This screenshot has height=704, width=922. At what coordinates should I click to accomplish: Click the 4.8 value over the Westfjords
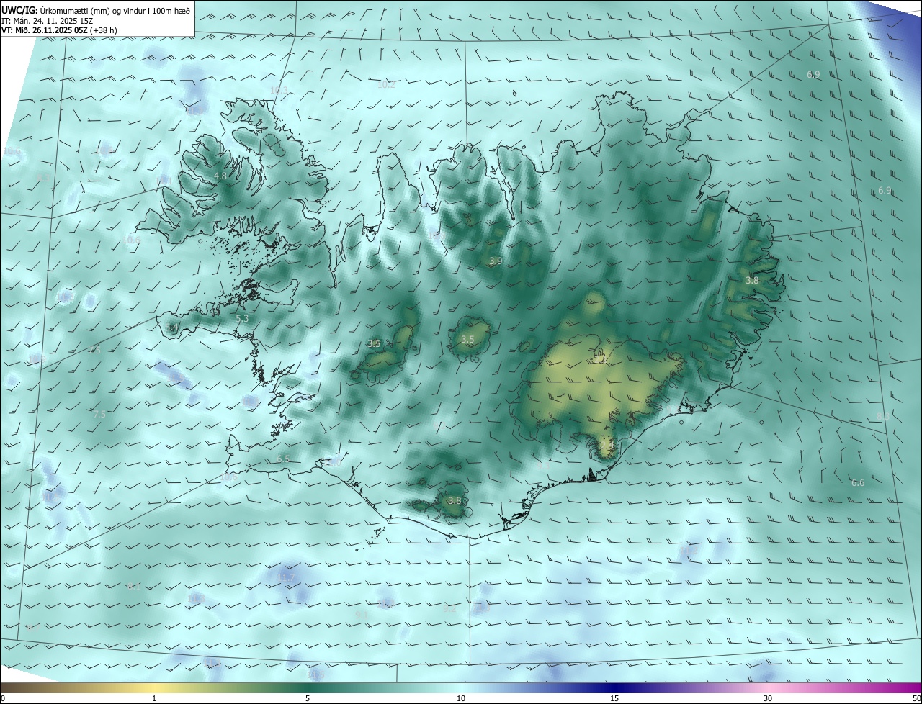click(x=221, y=176)
